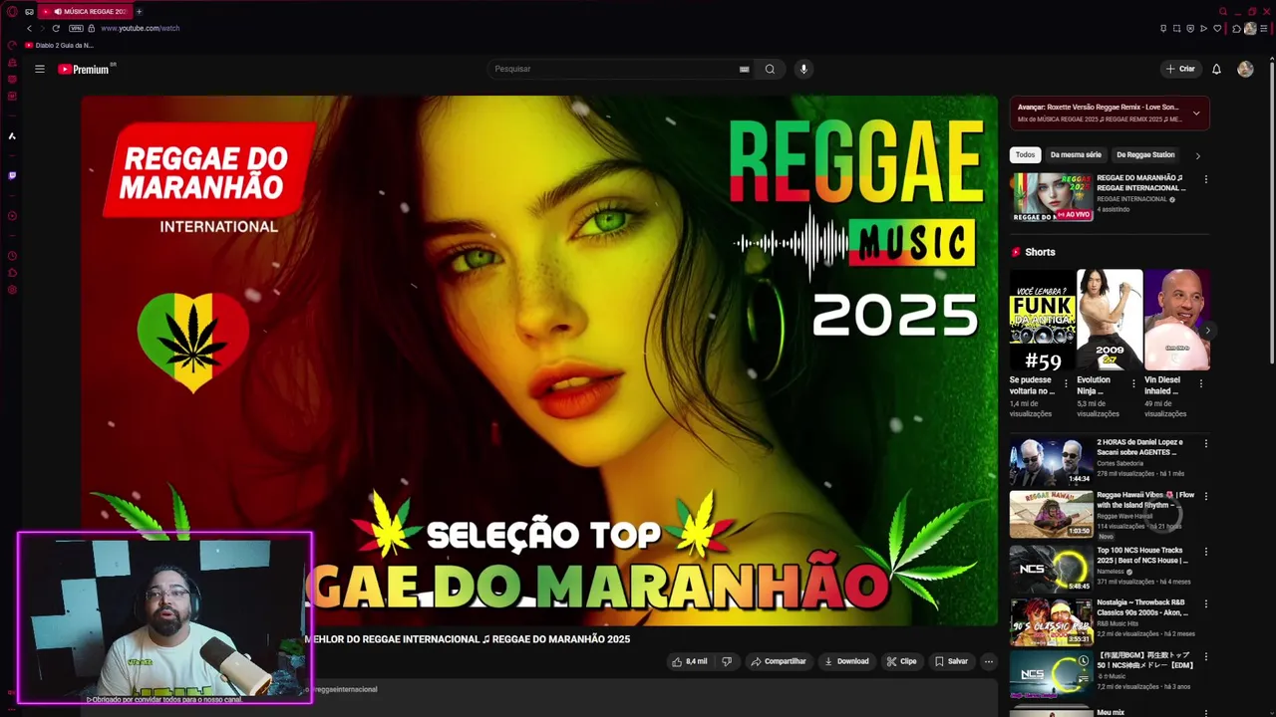Open options for 'Reggae Hawaii Vibes' video
Screen dimensions: 1276x717
[1205, 496]
